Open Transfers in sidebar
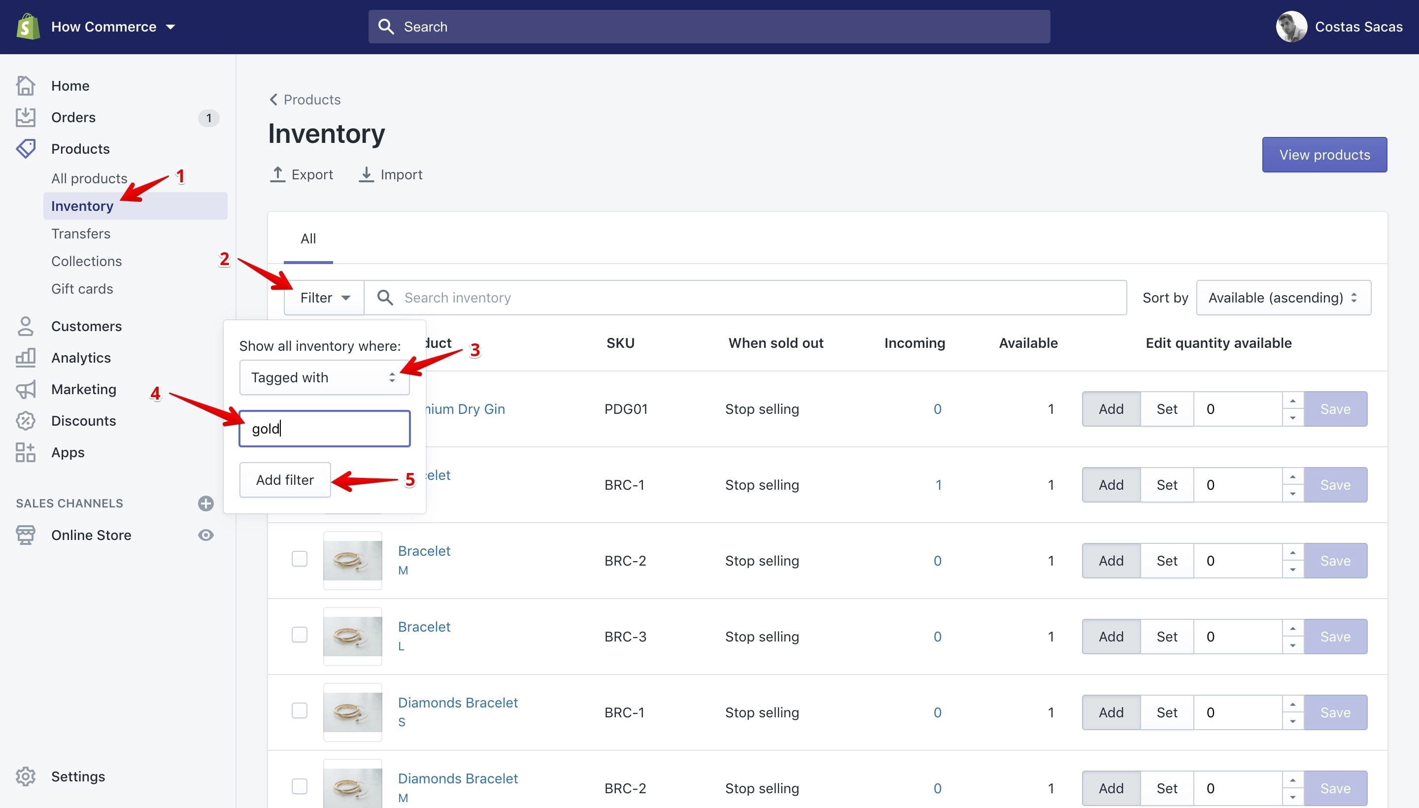The image size is (1419, 808). click(x=80, y=234)
